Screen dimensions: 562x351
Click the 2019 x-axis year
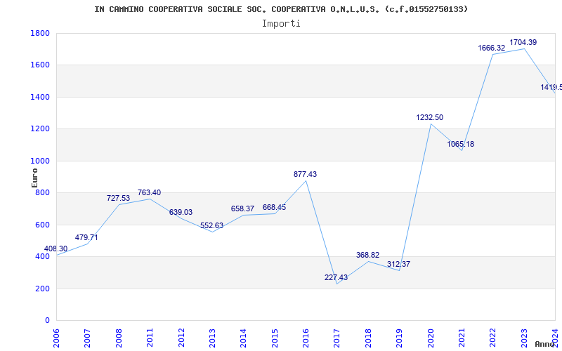(399, 338)
